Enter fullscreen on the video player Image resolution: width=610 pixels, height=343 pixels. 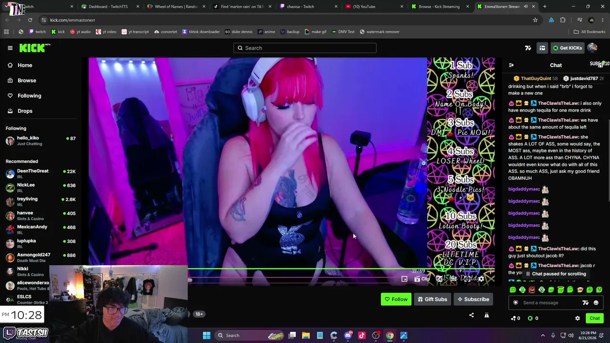467,279
